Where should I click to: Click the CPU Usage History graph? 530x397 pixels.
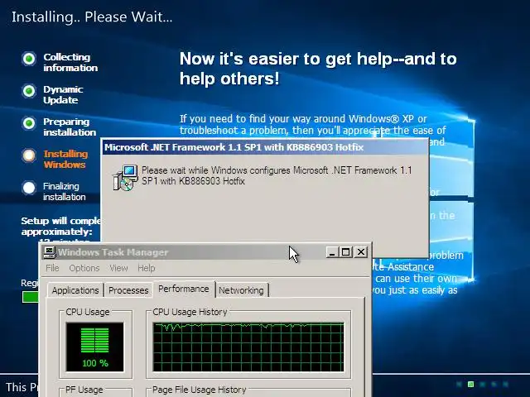coord(248,347)
